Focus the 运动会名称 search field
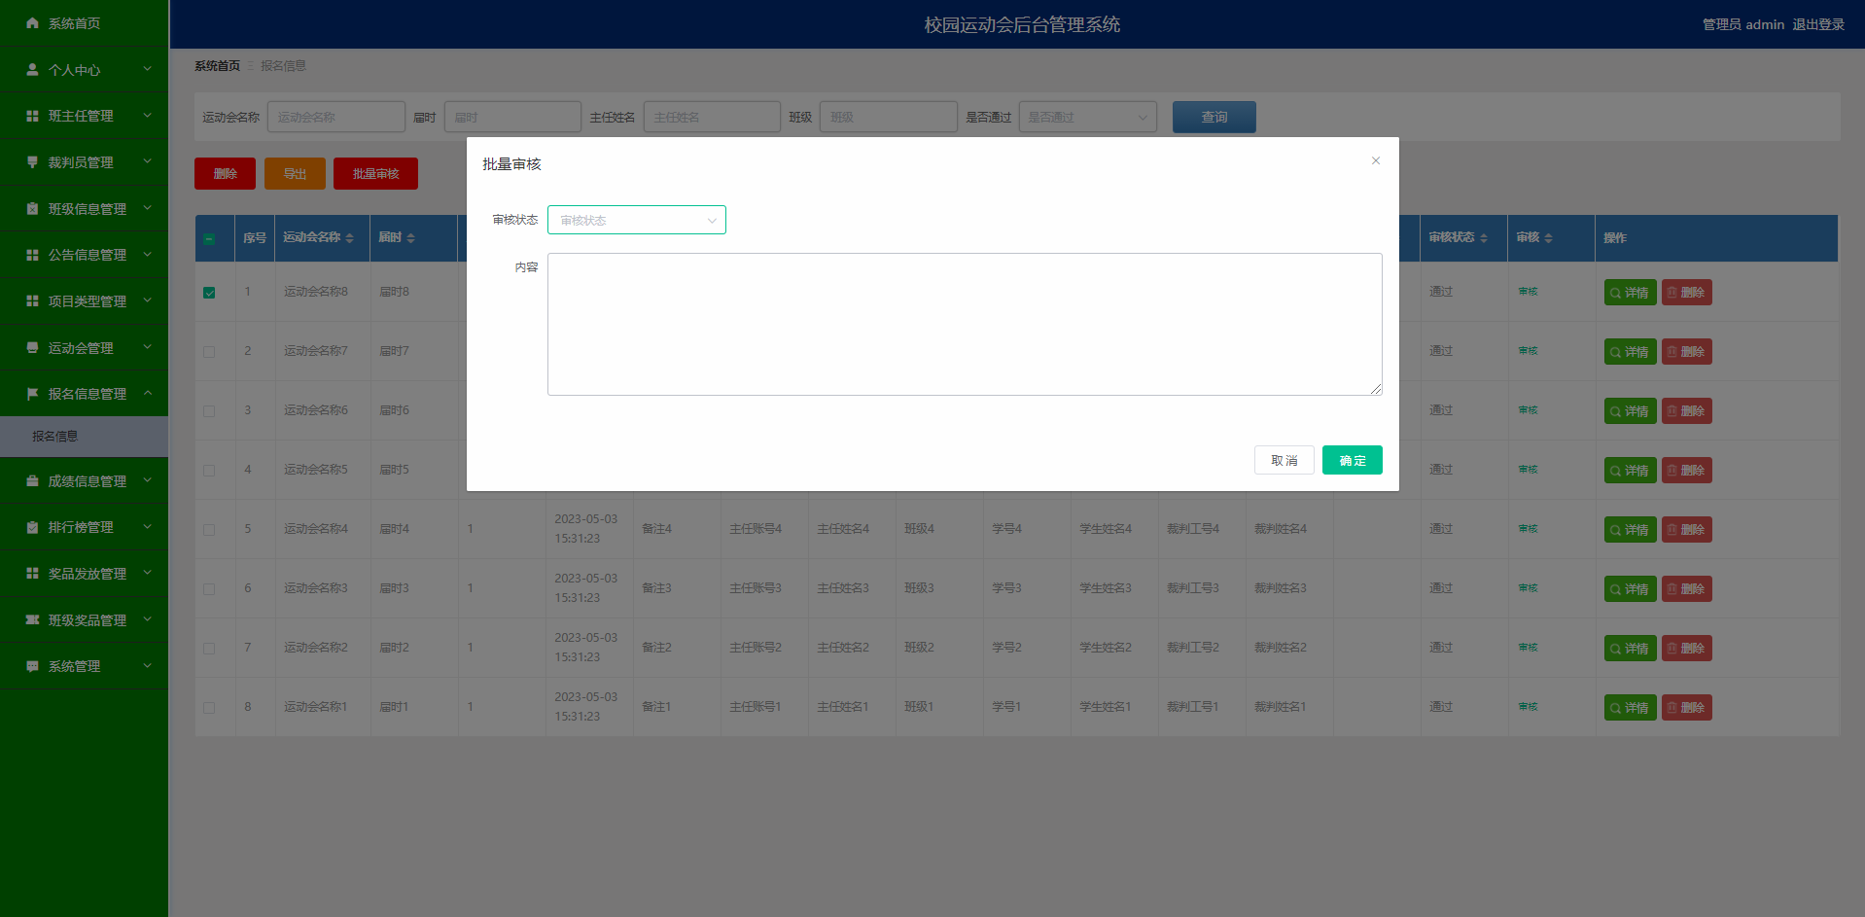This screenshot has height=917, width=1865. pos(336,117)
